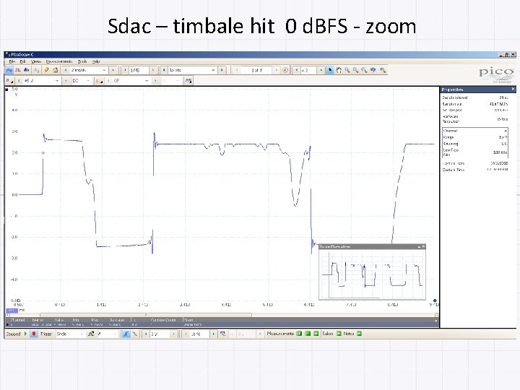Click the green Start capture button
The image size is (520, 390).
25,334
